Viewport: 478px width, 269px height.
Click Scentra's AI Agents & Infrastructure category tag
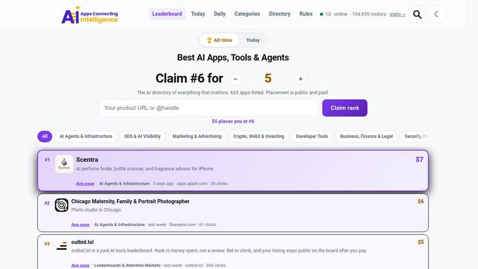coord(124,184)
